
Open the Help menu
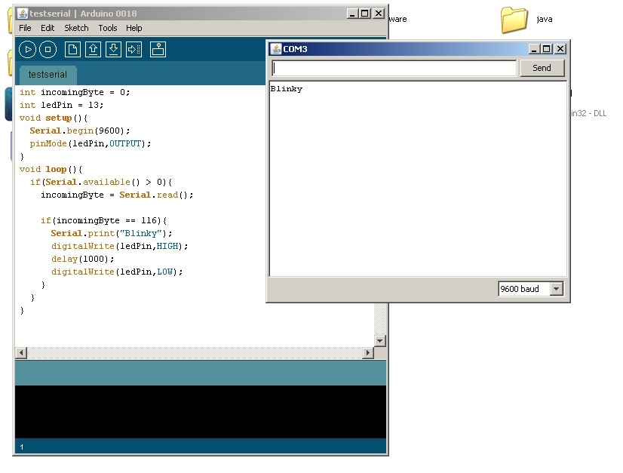(x=134, y=28)
